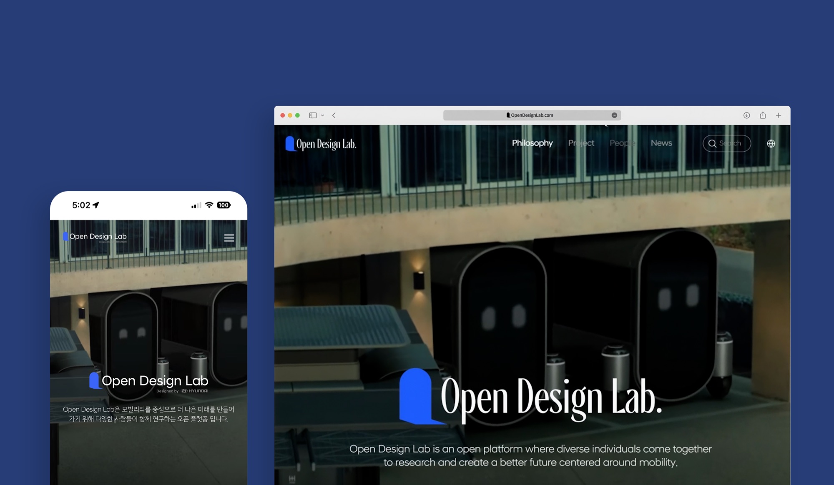Open Safari downloads icon
The width and height of the screenshot is (834, 485).
[x=746, y=115]
